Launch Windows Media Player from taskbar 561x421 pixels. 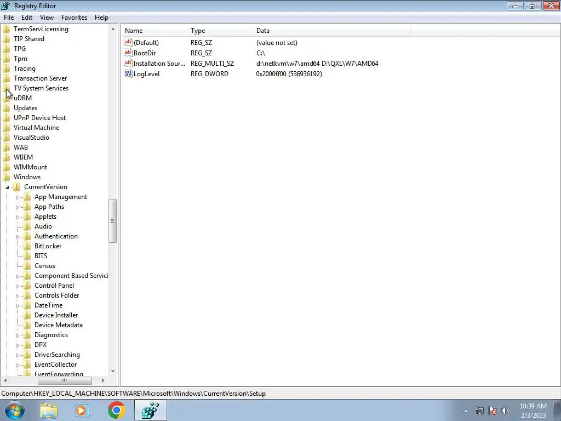pos(82,410)
